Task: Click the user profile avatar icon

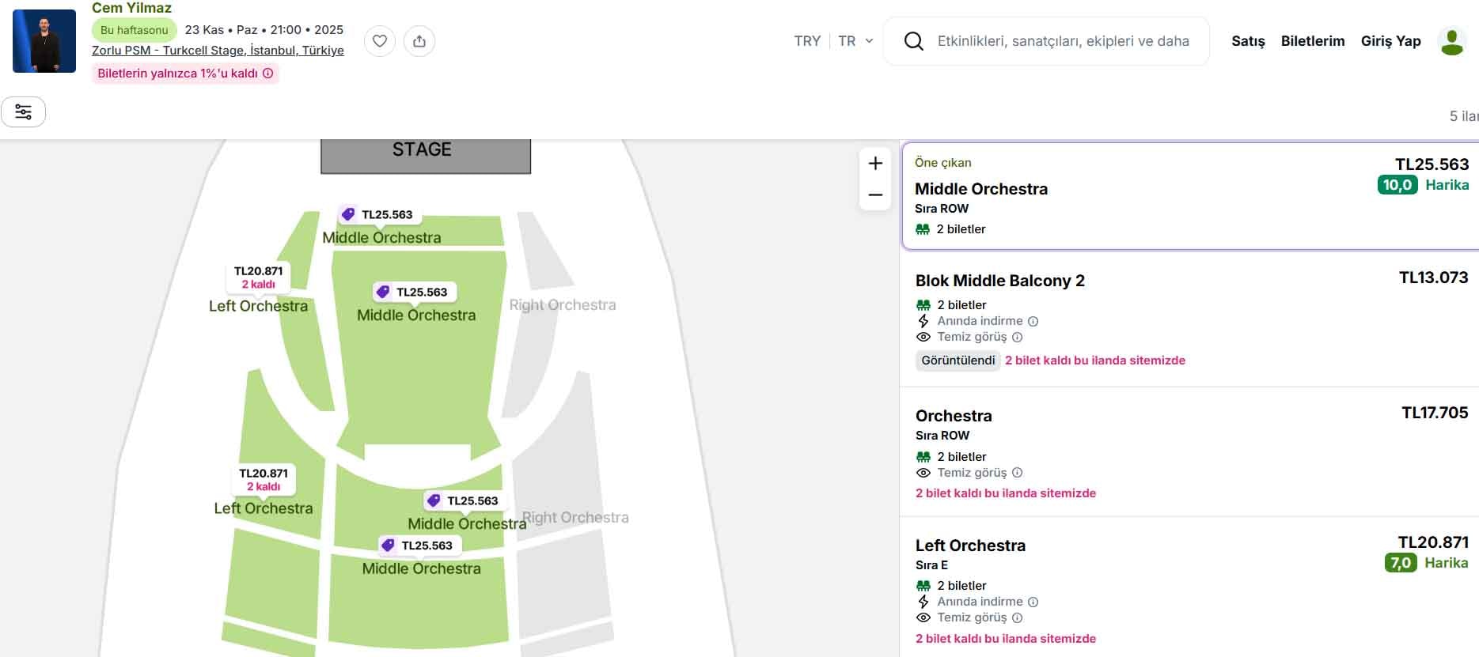Action: (1451, 41)
